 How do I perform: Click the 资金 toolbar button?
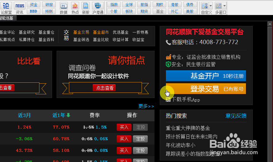[34, 5]
